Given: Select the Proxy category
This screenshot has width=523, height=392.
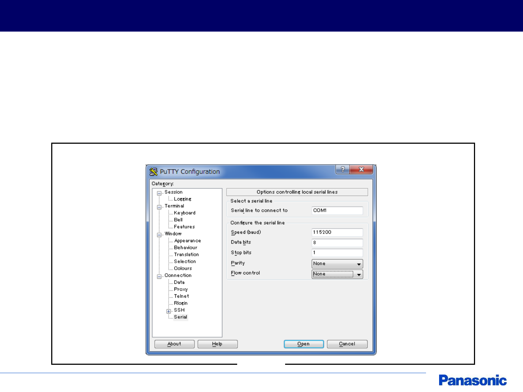Looking at the screenshot, I should (x=181, y=289).
